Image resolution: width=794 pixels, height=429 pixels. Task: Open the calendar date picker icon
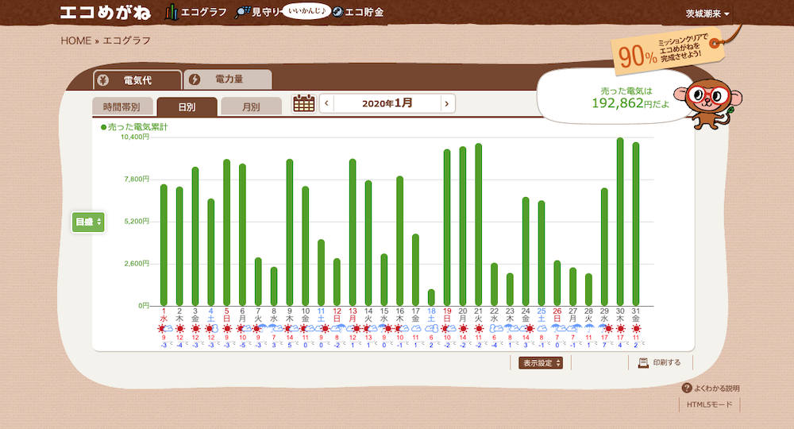pos(304,103)
